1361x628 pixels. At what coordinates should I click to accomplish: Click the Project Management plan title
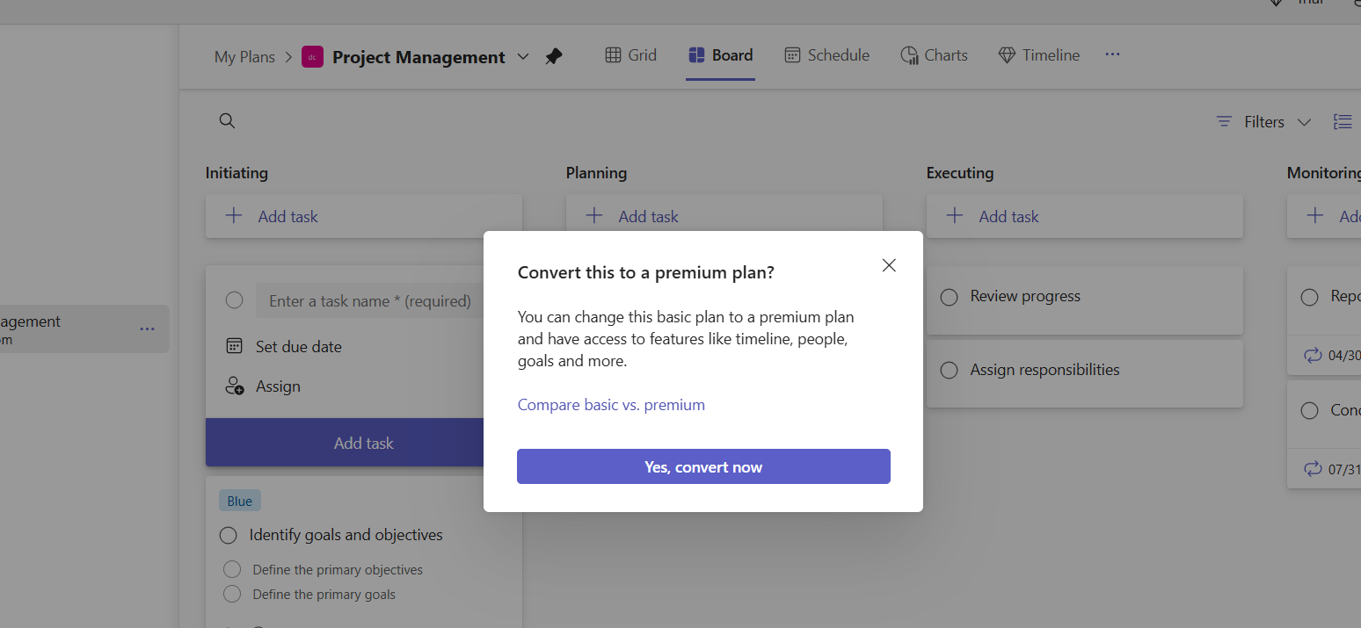coord(418,57)
